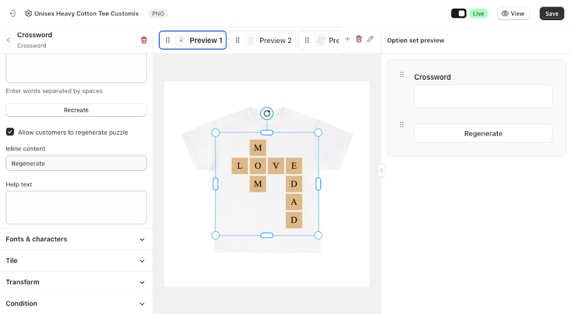Click the Preview 1 drag handle dots
The image size is (572, 314).
coord(168,40)
